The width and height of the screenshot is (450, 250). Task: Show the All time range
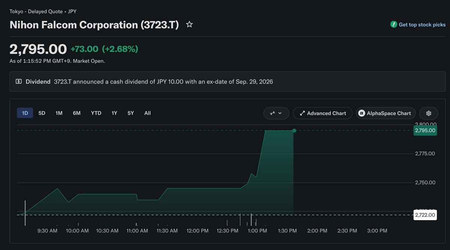coord(147,113)
